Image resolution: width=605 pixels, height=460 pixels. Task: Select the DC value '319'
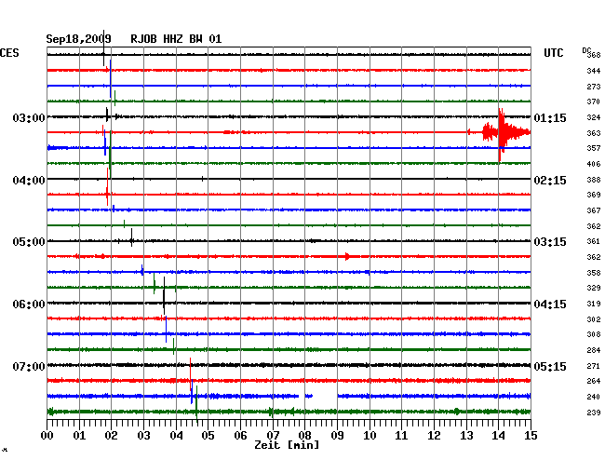tap(594, 304)
